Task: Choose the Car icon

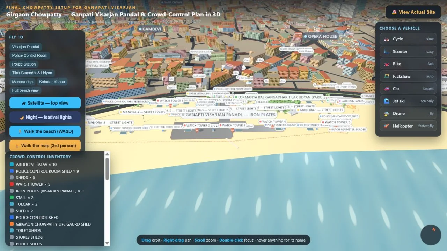Action: click(x=386, y=89)
